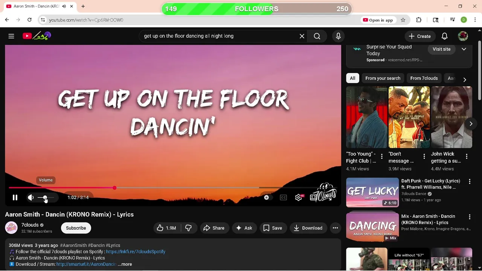The image size is (482, 271).
Task: Subscribe to 7clouds
Action: click(76, 228)
